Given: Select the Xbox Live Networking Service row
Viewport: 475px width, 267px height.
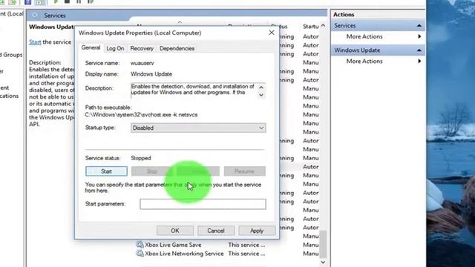Looking at the screenshot, I should (x=227, y=254).
